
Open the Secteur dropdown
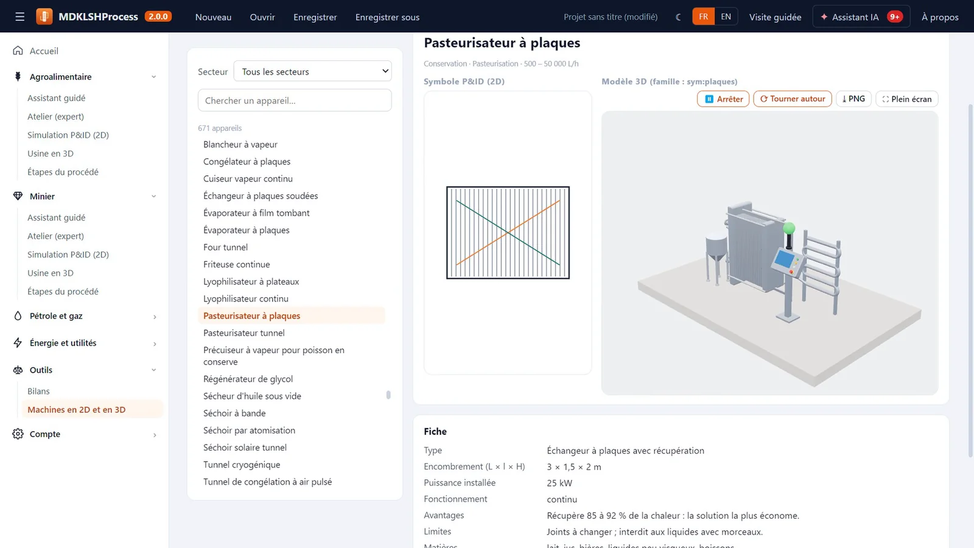tap(312, 71)
